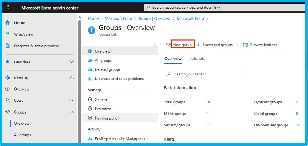308x146 pixels.
Task: Click the What's new icon
Action: click(8, 34)
